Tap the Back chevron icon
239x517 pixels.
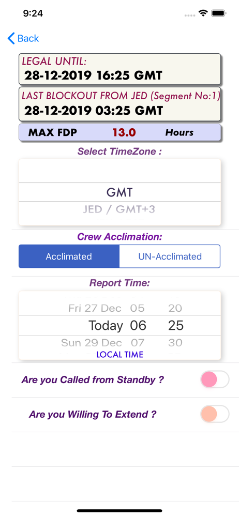(x=11, y=38)
